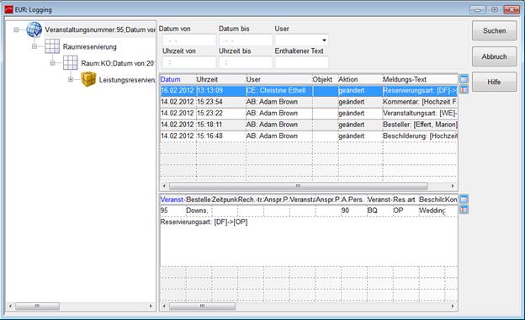Screen dimensions: 525x320
Task: Click the grid icon beside Raumreservierung
Action: point(52,46)
